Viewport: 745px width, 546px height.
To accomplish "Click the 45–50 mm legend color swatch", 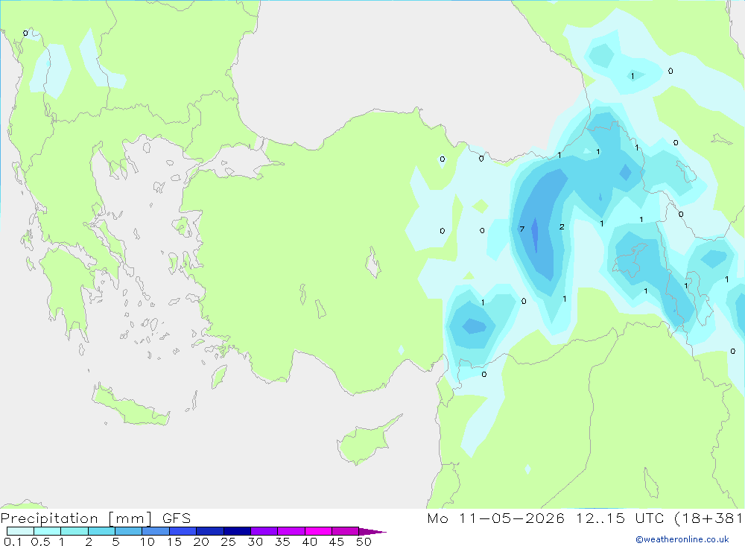I will [346, 531].
